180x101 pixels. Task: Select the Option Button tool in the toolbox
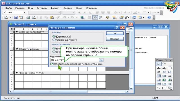[164, 72]
